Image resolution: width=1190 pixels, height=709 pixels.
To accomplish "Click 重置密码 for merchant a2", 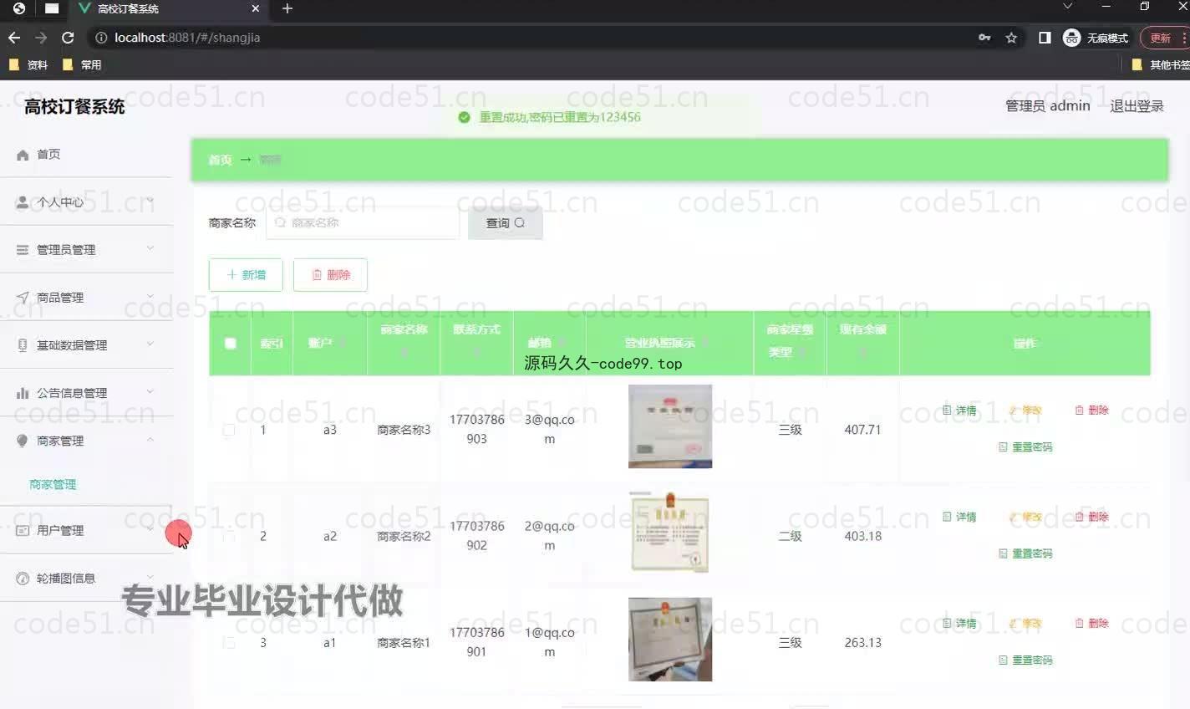I will [1025, 553].
